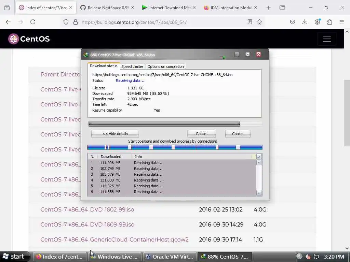Pause the CentOS ISO download
Screen dimensions: 350x262
point(201,134)
